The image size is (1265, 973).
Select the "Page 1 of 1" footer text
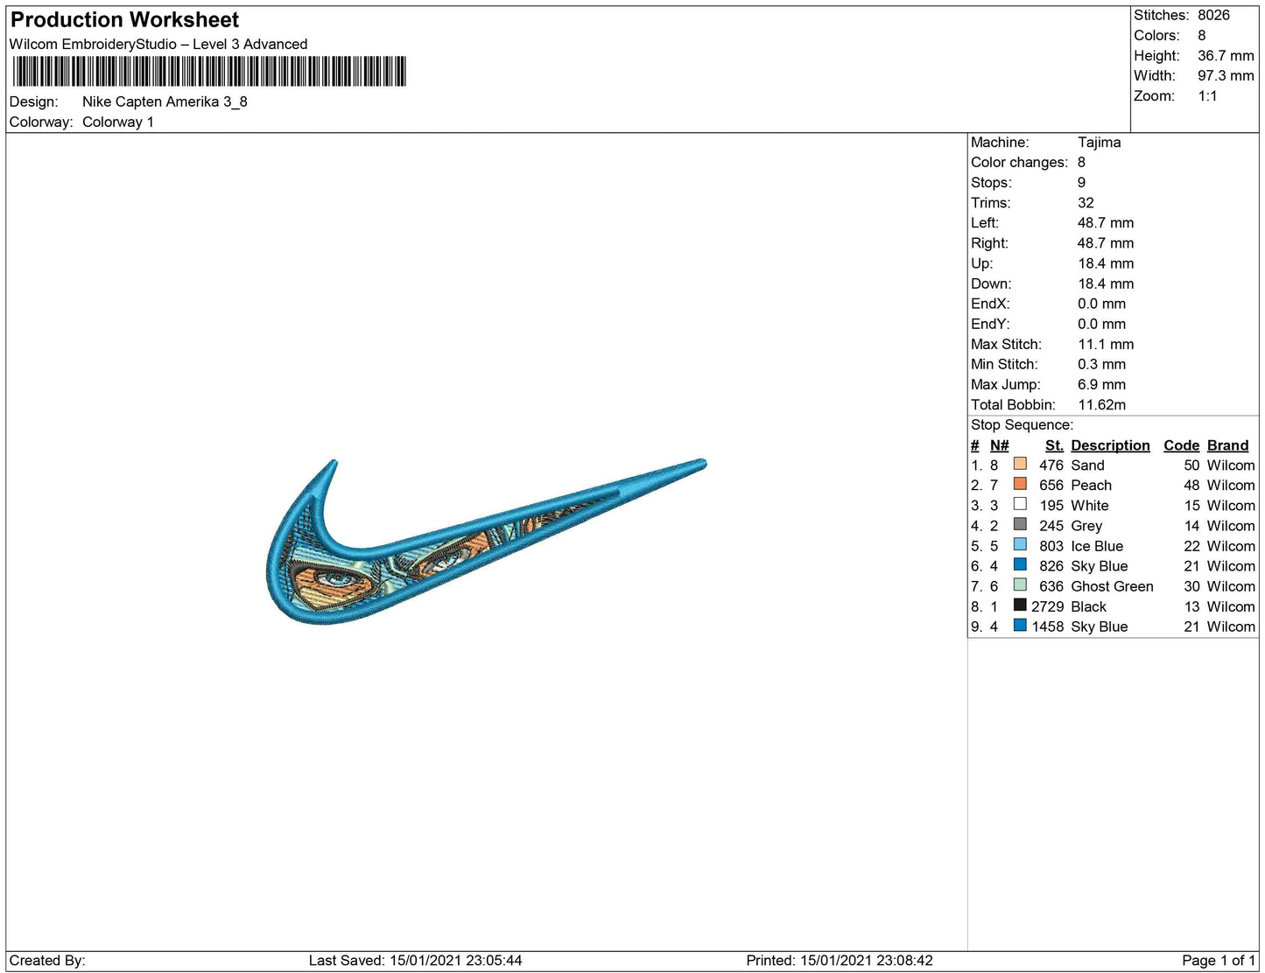coord(1219,961)
